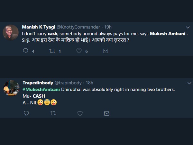Viewport: 193px width, 145px height.
Task: Share Trapedinbody's tweet via direct message
Action: tap(106, 113)
